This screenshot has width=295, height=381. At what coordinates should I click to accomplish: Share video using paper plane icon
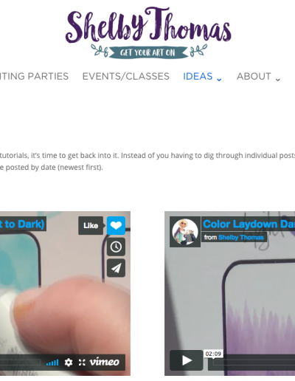[x=116, y=268]
